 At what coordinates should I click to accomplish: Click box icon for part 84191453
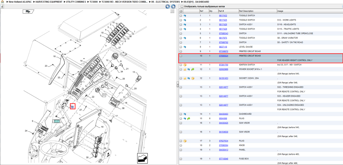(x=193, y=78)
